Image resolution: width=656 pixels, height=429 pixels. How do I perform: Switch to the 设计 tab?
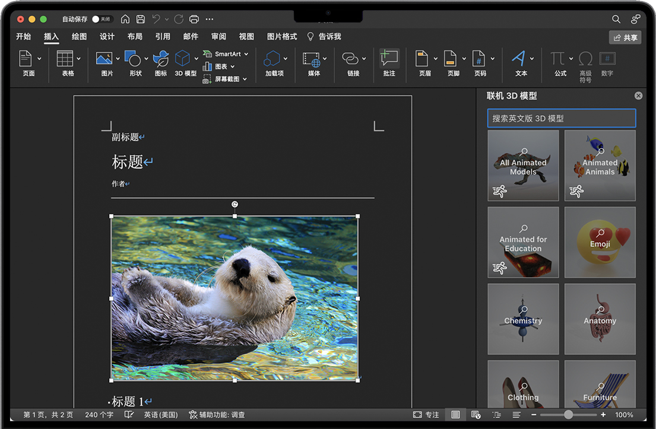tap(107, 36)
